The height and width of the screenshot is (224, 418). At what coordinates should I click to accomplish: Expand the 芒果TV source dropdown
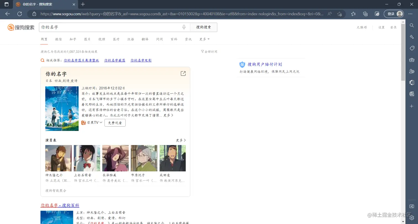tap(101, 122)
